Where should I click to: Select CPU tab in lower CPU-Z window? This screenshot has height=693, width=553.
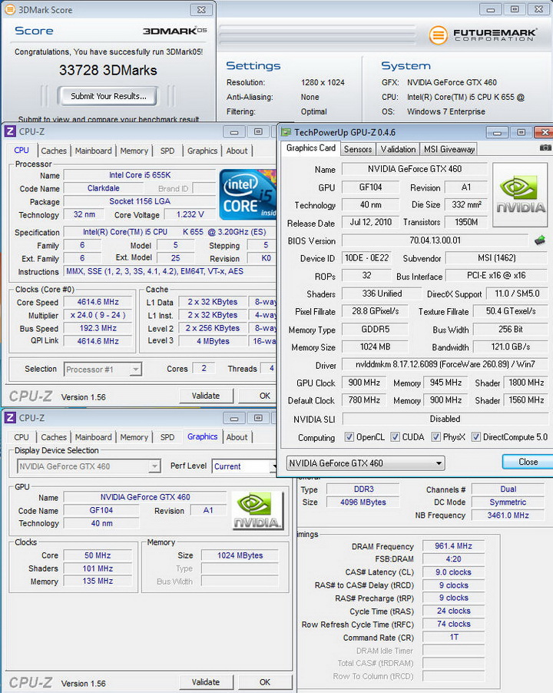point(22,437)
